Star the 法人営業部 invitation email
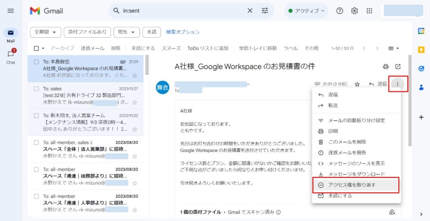Image resolution: width=430 pixels, height=221 pixels. [x=135, y=156]
